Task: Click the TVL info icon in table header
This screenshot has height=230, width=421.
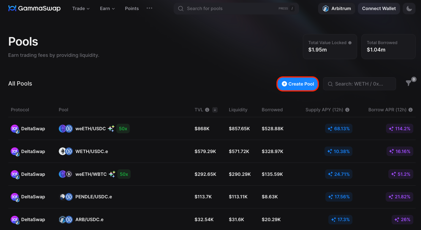Action: pyautogui.click(x=207, y=110)
